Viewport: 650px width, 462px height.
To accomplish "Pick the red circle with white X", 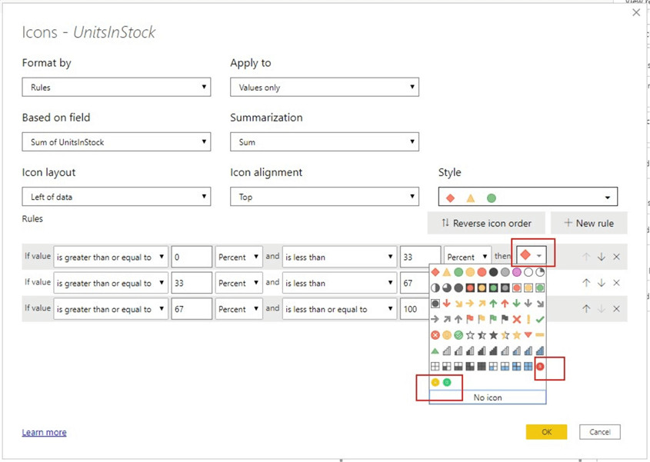I will point(435,335).
